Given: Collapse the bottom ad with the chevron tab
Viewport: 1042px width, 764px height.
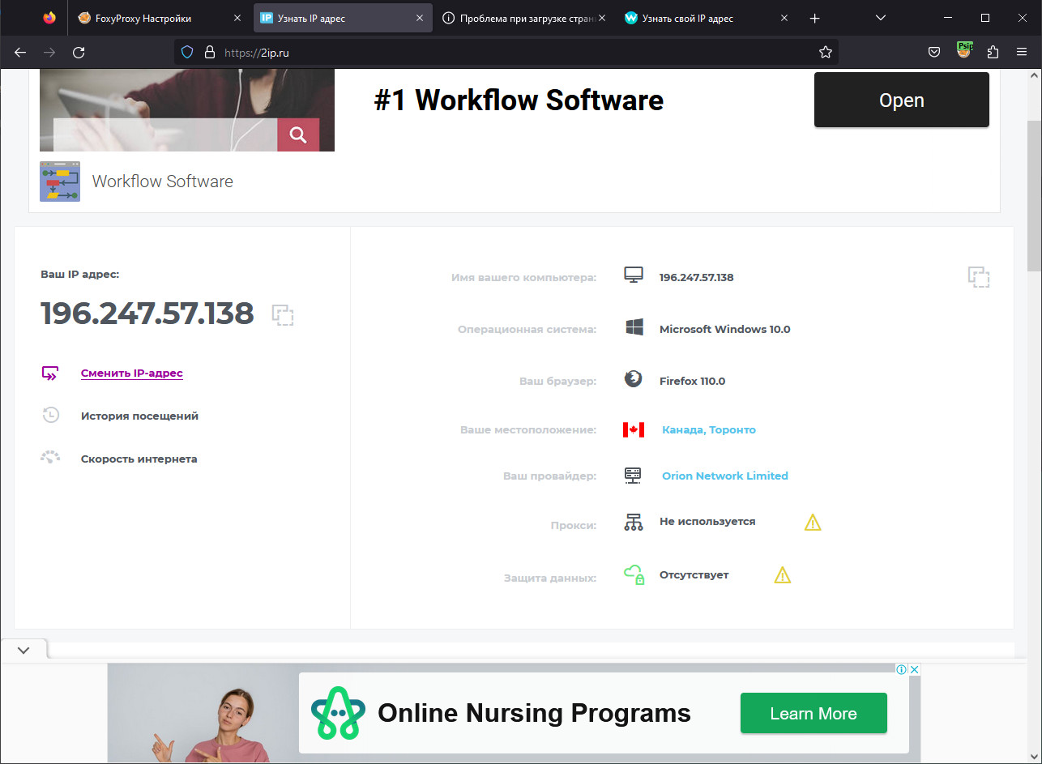Looking at the screenshot, I should coord(23,650).
